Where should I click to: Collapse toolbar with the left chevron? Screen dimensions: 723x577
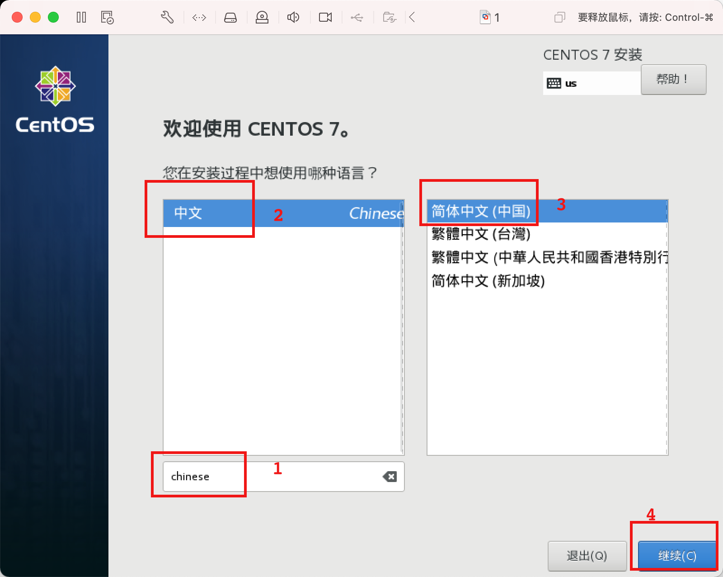(412, 17)
